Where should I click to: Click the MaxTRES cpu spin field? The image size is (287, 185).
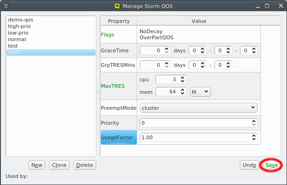(171, 79)
